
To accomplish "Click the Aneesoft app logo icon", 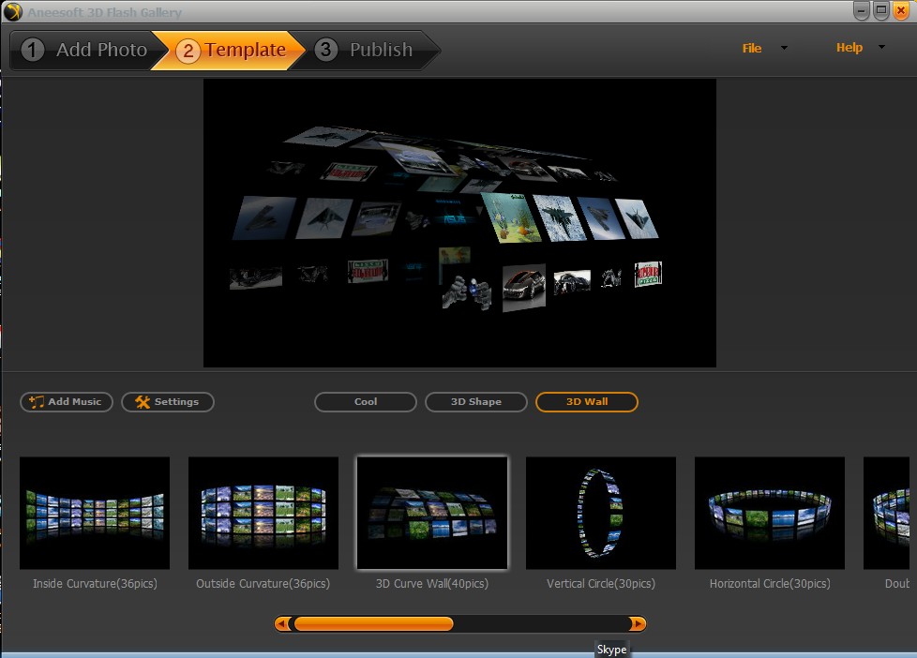I will pyautogui.click(x=12, y=11).
